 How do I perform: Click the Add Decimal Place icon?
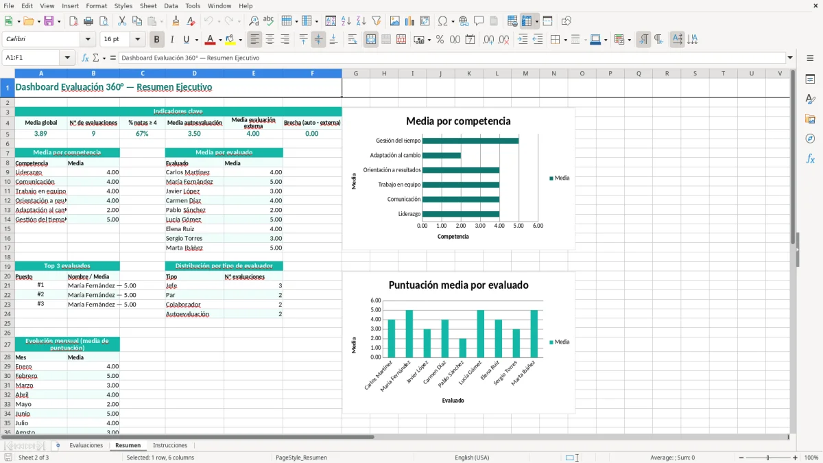point(489,40)
